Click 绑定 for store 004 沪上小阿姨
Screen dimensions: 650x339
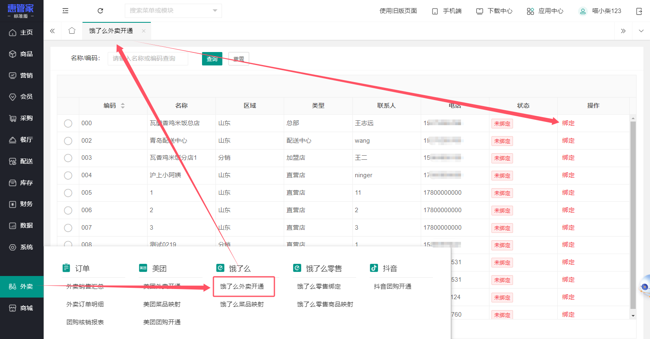pyautogui.click(x=568, y=175)
